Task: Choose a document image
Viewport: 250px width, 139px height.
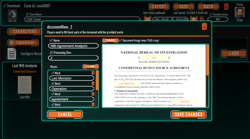Action: [110, 40]
